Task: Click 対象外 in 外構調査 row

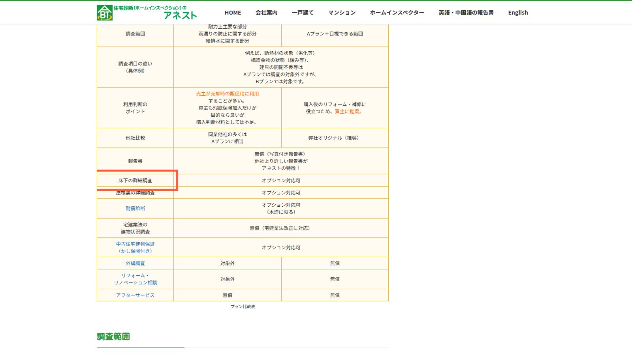Action: (228, 263)
